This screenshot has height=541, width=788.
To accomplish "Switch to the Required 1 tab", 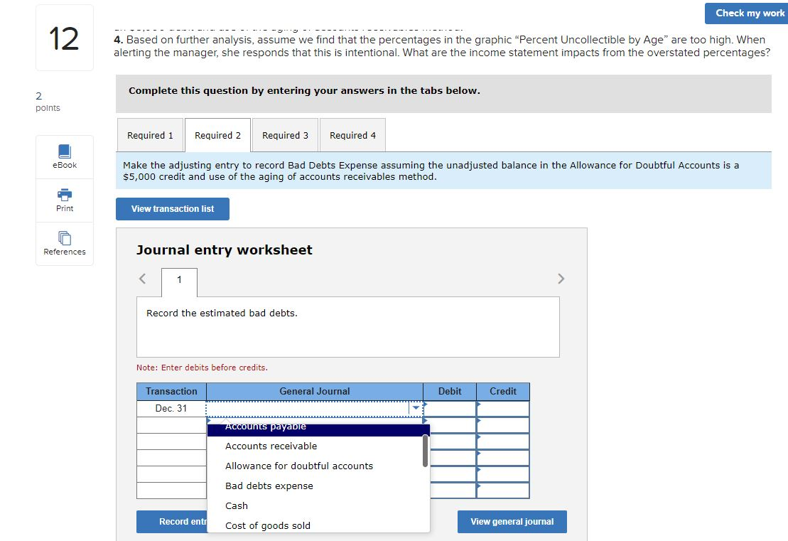I will coord(150,135).
